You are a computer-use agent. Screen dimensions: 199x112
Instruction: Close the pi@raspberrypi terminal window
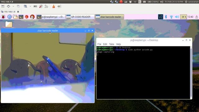click(x=190, y=40)
